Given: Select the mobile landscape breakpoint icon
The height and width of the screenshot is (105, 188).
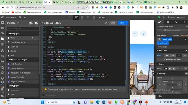Looking at the screenshot, I should [88, 17].
